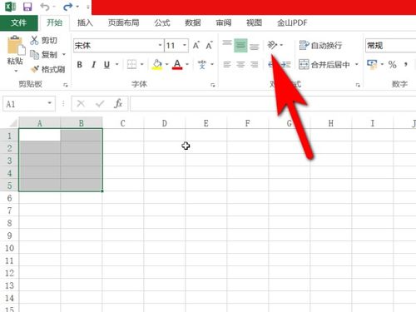Switch to the Formulas (公式) tab
Viewport: 416px width, 312px height.
[x=162, y=22]
